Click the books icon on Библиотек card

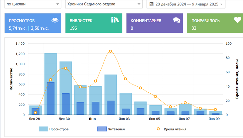coord(115,20)
